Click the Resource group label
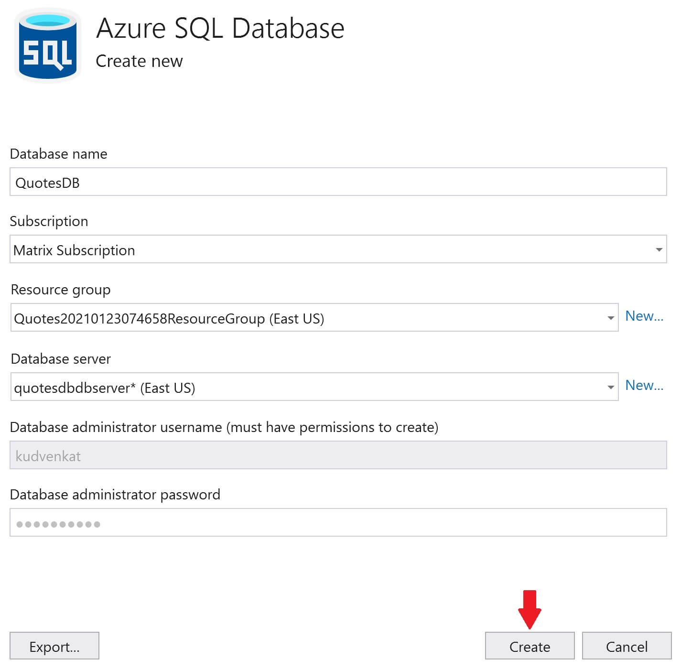The height and width of the screenshot is (670, 681). [61, 290]
